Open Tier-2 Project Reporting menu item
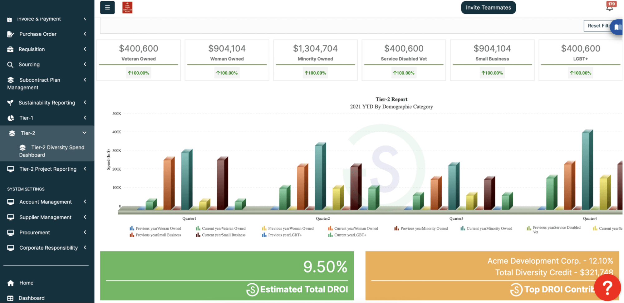Viewport: 624px width, 303px height. pos(48,169)
